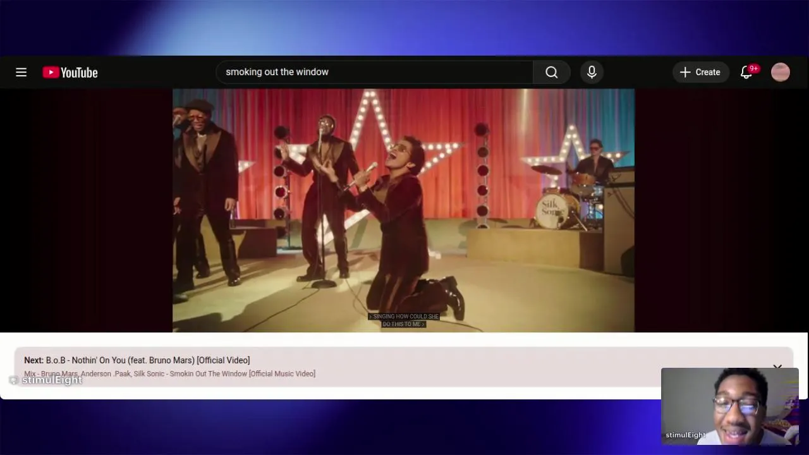
Task: Open account avatar menu
Action: 781,72
